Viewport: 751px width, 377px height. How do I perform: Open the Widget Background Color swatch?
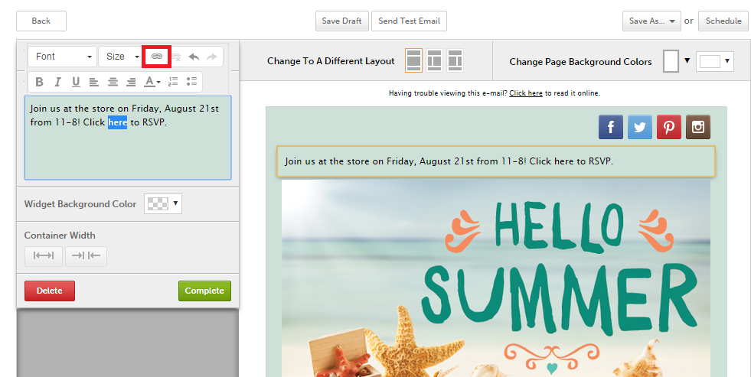pyautogui.click(x=163, y=203)
